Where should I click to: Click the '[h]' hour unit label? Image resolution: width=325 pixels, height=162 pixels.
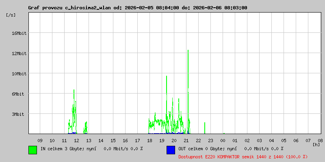tap(316, 145)
